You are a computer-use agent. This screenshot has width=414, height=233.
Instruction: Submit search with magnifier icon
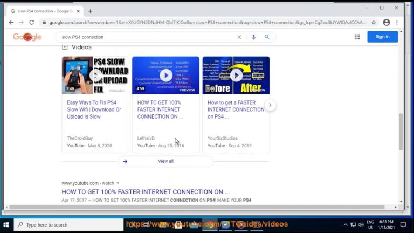(x=267, y=37)
